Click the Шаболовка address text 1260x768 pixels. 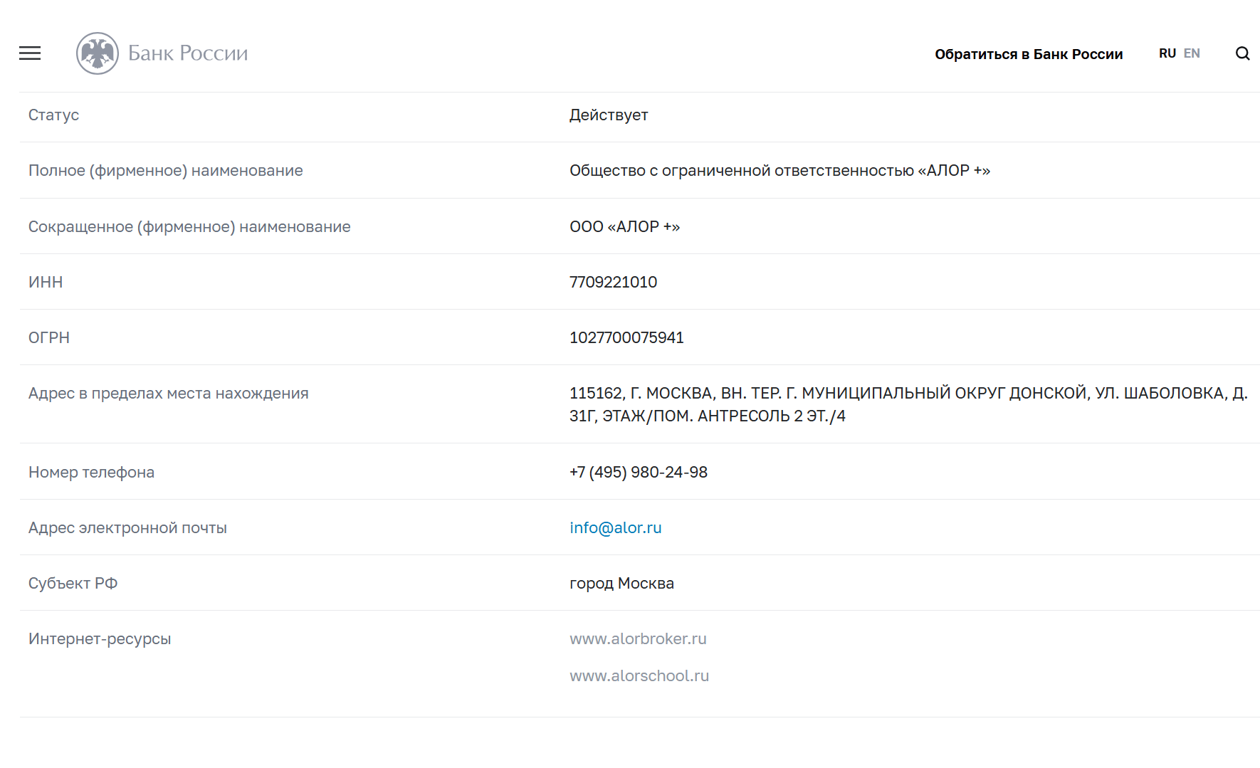tap(908, 404)
